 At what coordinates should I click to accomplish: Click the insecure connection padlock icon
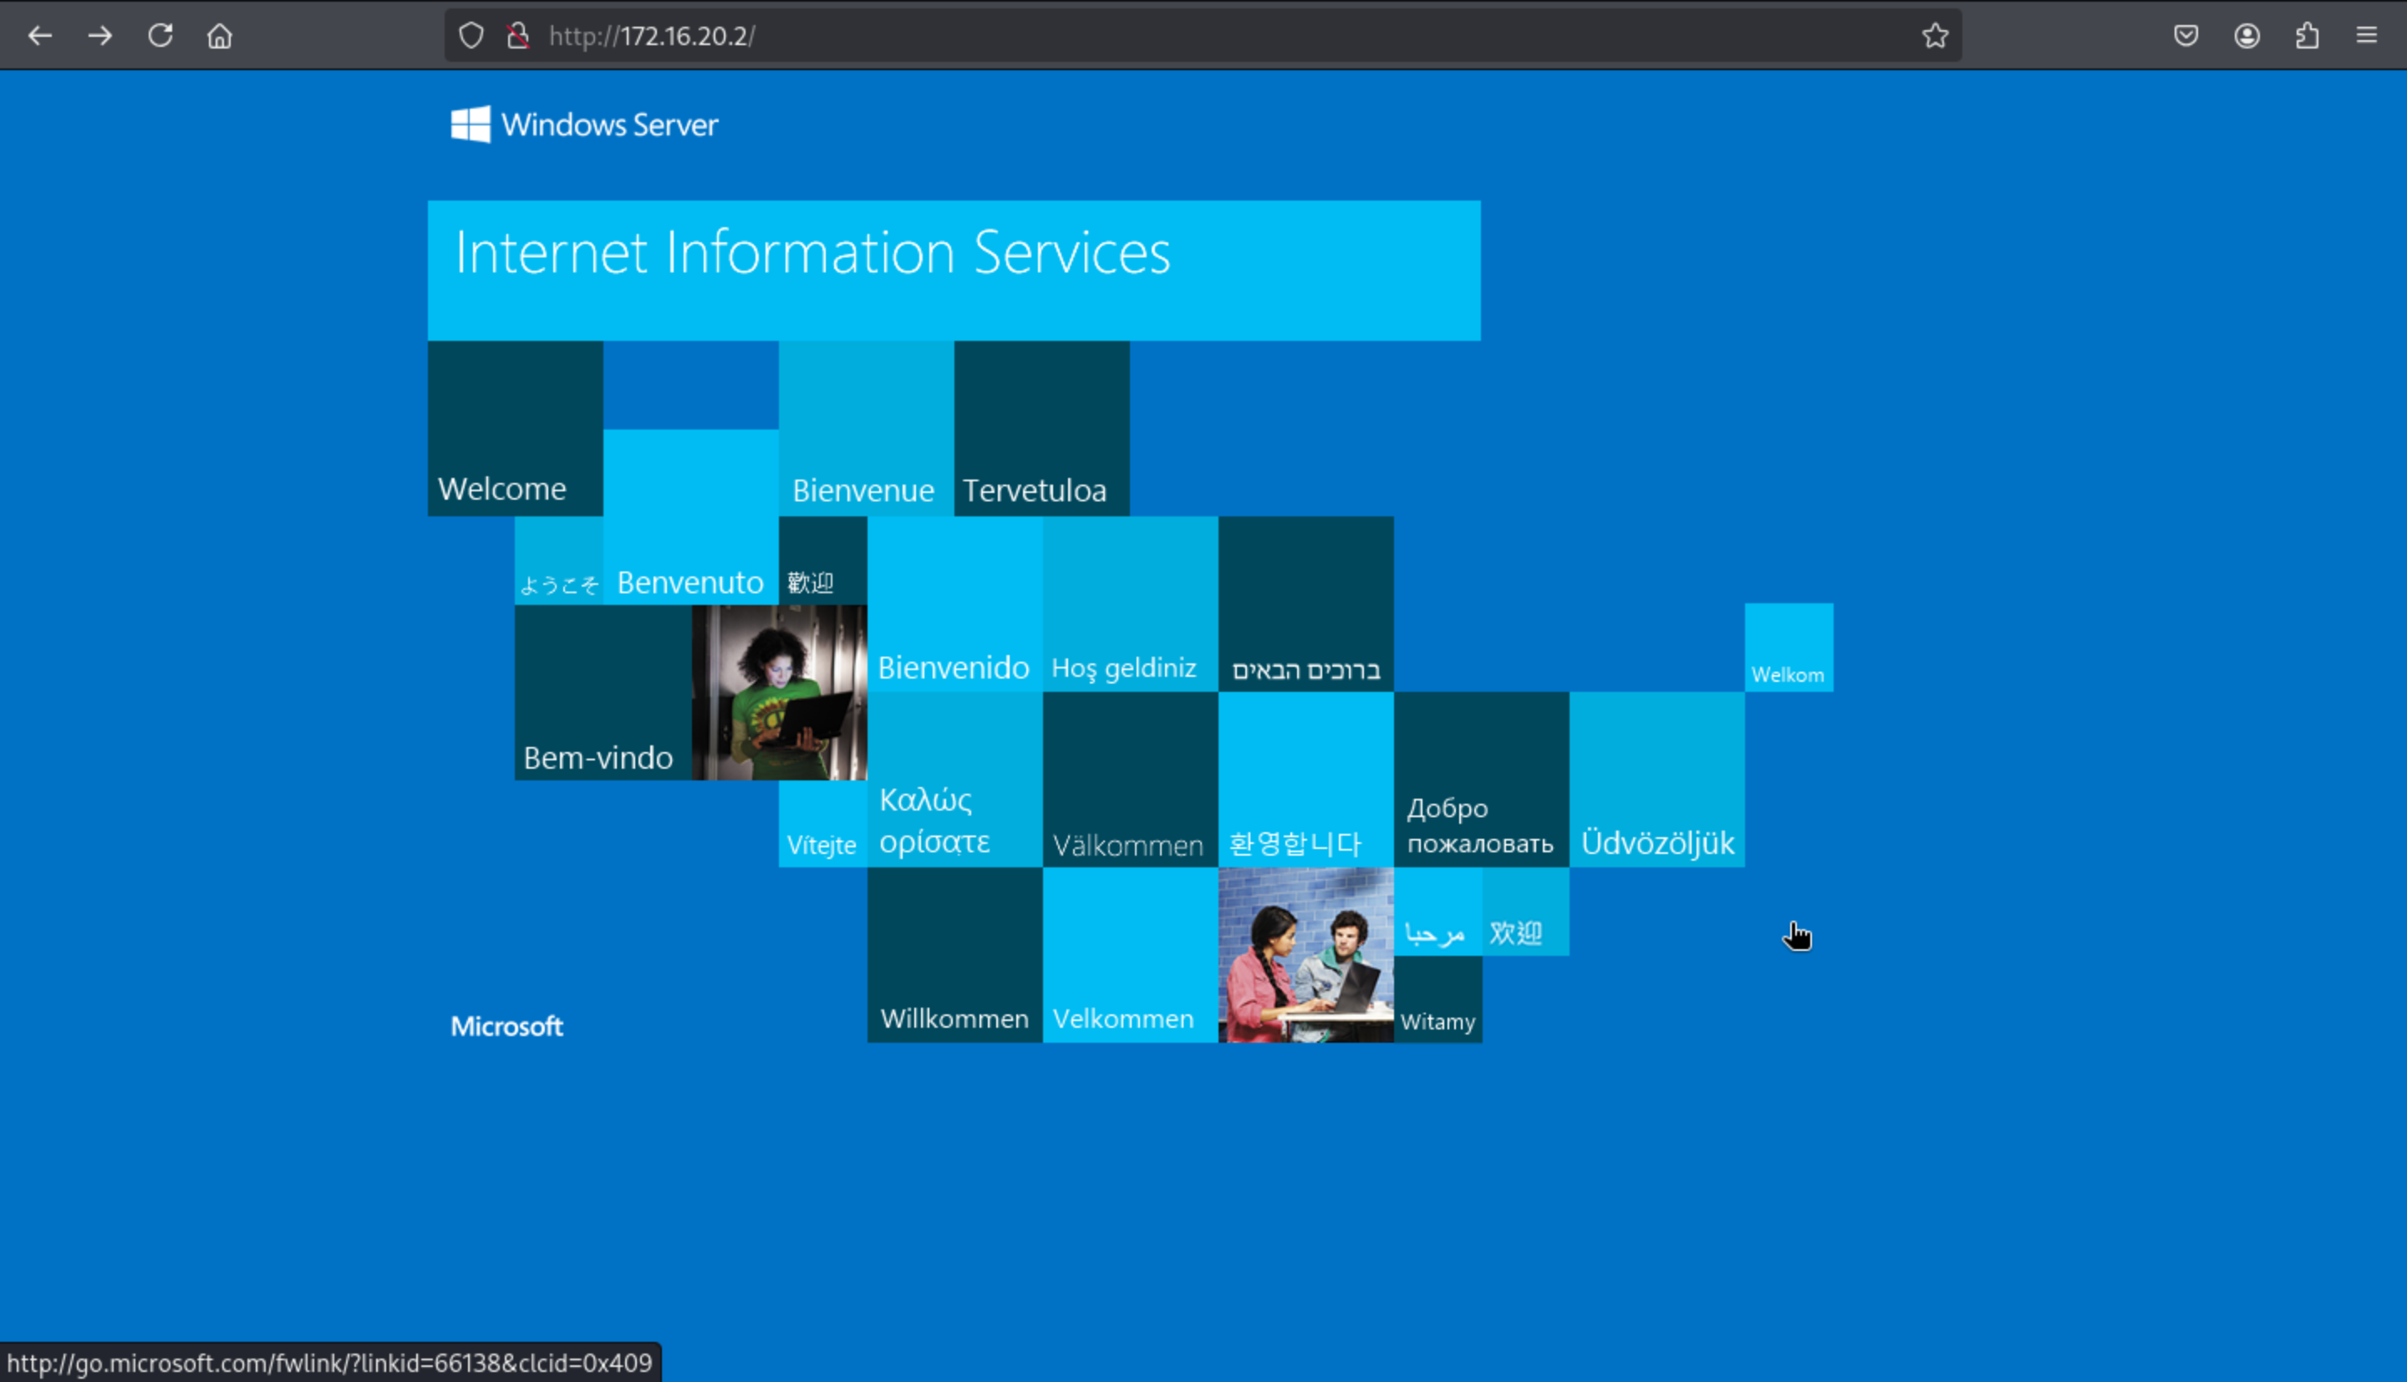tap(517, 36)
